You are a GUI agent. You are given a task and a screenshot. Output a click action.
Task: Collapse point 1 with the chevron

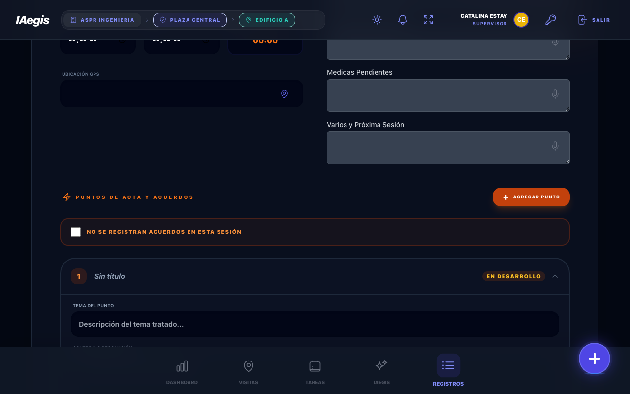point(555,276)
